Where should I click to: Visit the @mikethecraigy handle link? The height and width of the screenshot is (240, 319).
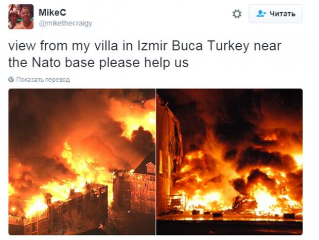point(65,23)
